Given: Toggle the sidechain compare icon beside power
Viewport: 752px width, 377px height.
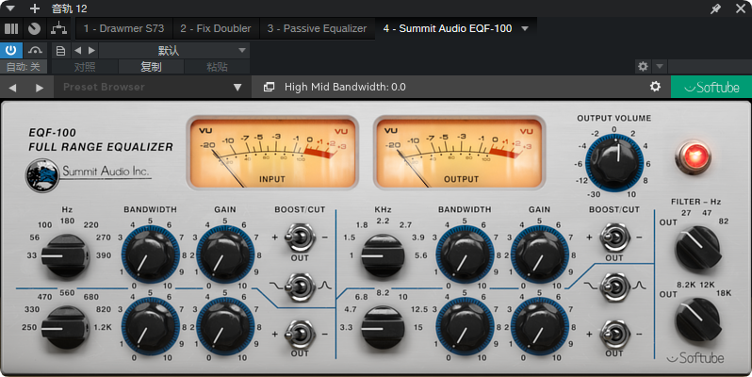Looking at the screenshot, I should [35, 50].
